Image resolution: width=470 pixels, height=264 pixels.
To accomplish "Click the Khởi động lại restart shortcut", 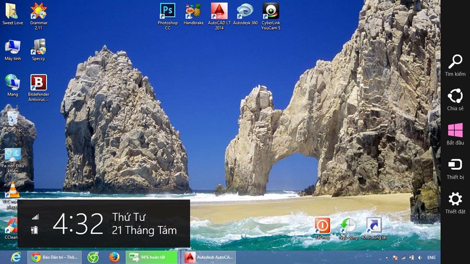I will pos(374,225).
